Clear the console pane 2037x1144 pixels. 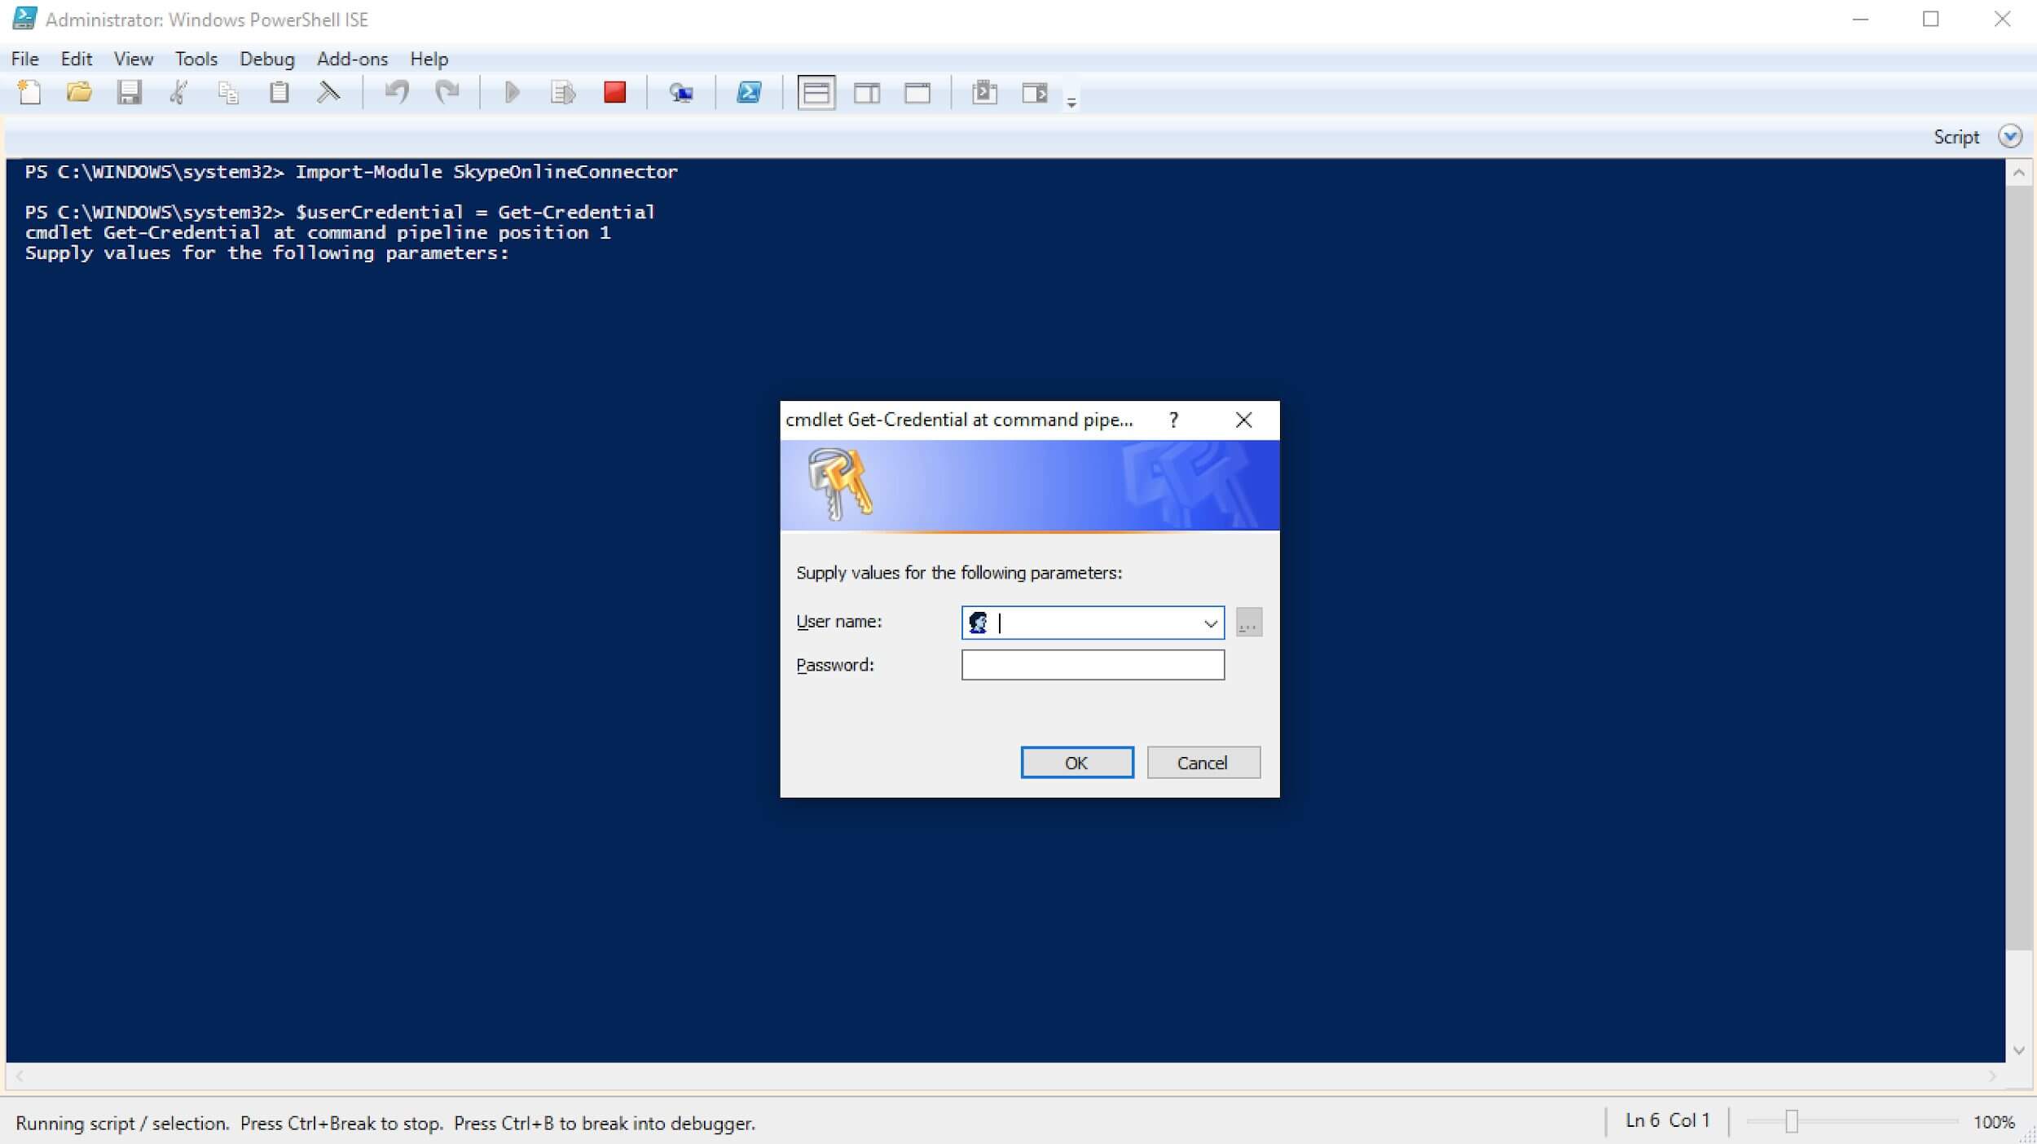[x=328, y=92]
